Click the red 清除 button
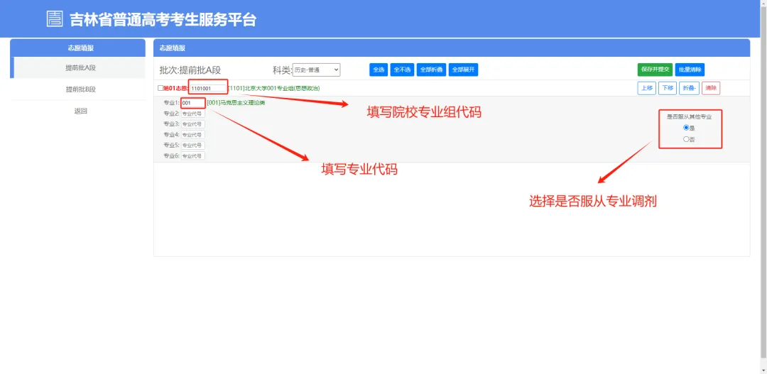 pyautogui.click(x=711, y=88)
